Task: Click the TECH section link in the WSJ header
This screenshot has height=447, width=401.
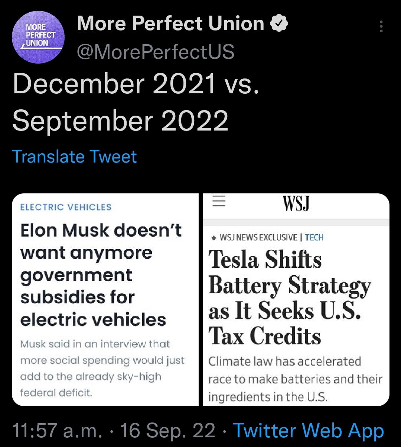Action: click(314, 237)
